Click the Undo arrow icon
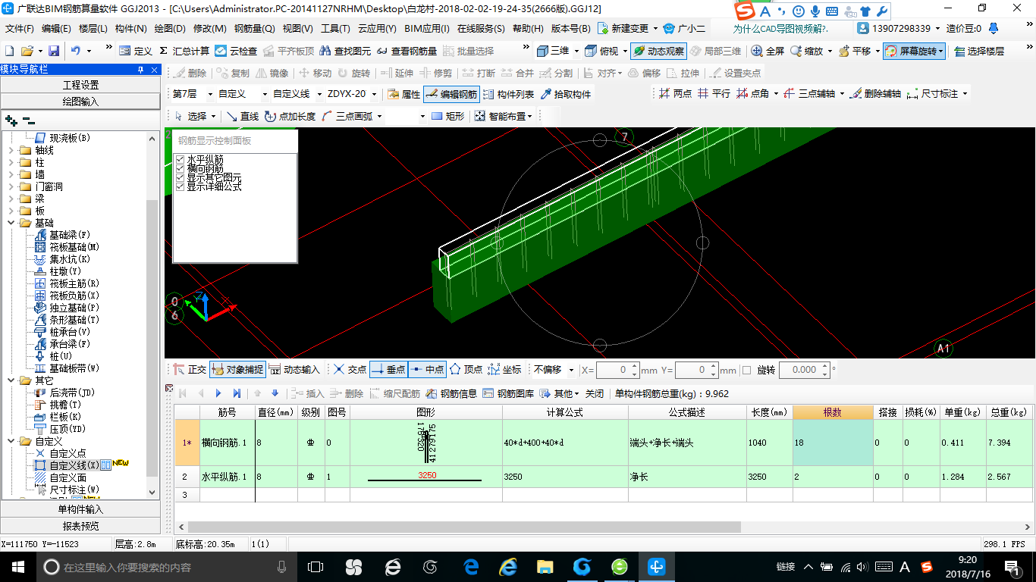 point(76,51)
